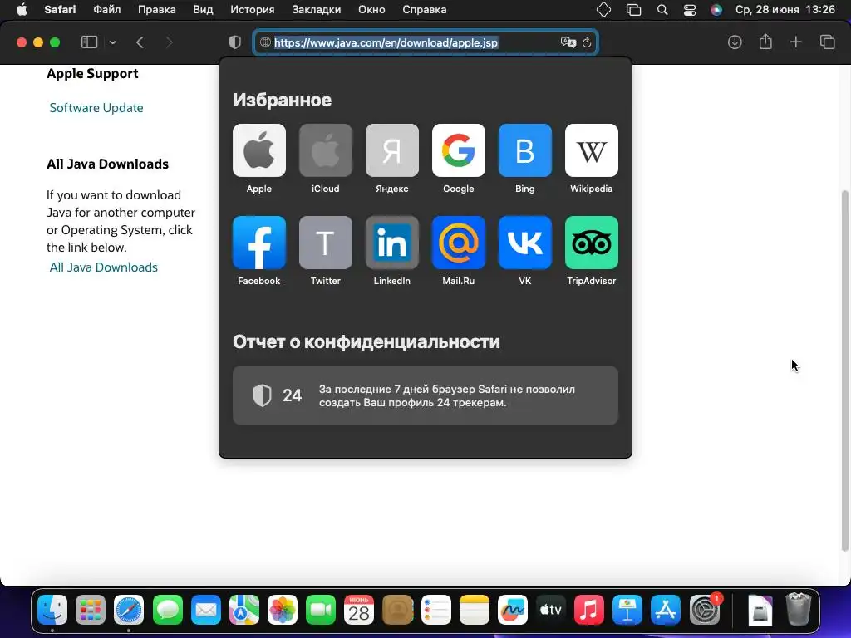Open a new tab with plus icon
851x638 pixels.
[795, 42]
